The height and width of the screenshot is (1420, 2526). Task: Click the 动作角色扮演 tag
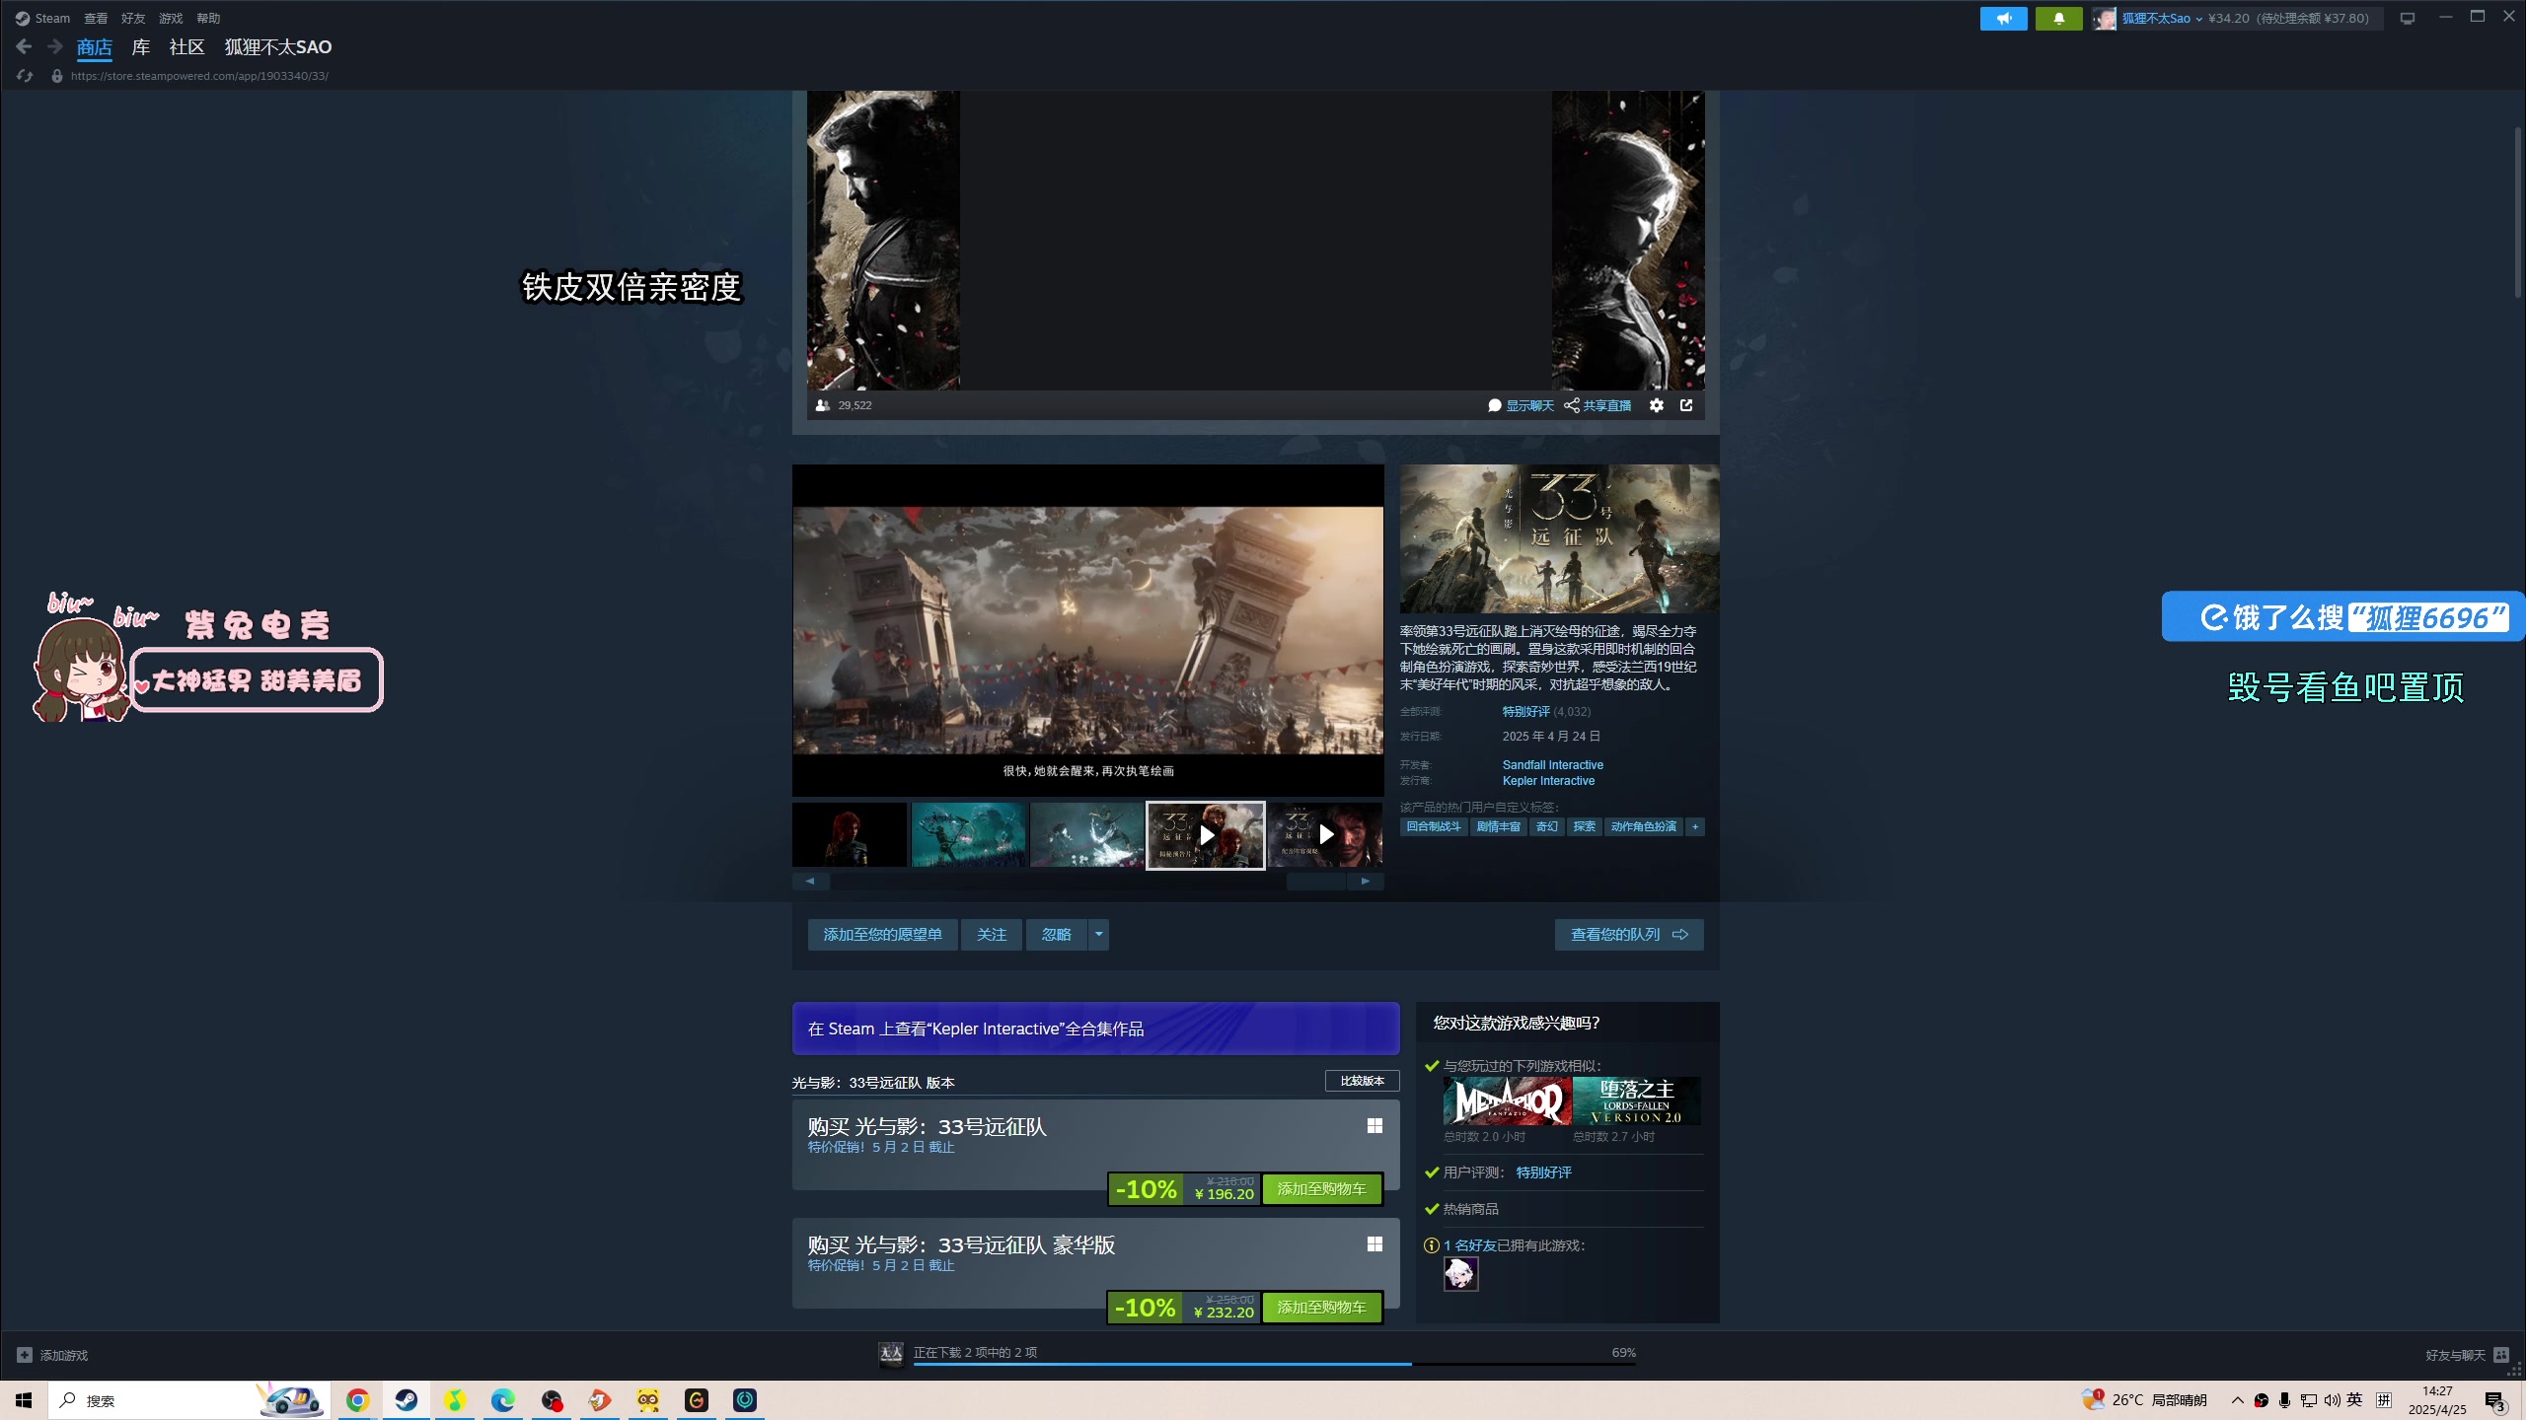1643,826
